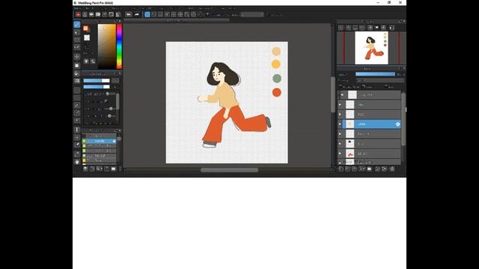Open the layer blending mode dropdown
The image size is (479, 269).
pyautogui.click(x=380, y=81)
